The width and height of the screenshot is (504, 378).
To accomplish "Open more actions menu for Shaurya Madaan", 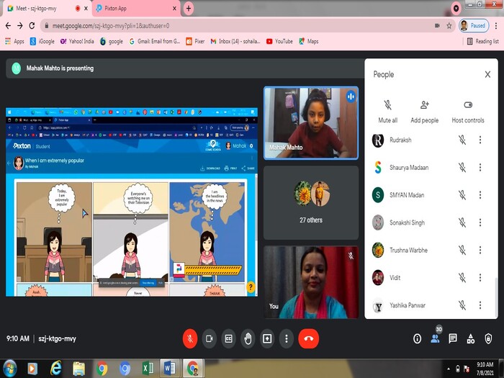I will pos(480,168).
